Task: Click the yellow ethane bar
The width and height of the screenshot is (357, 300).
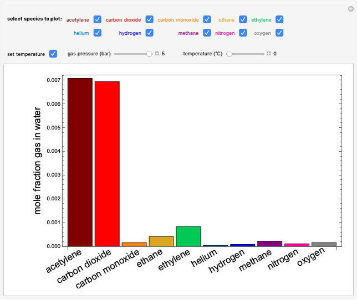Action: click(161, 241)
